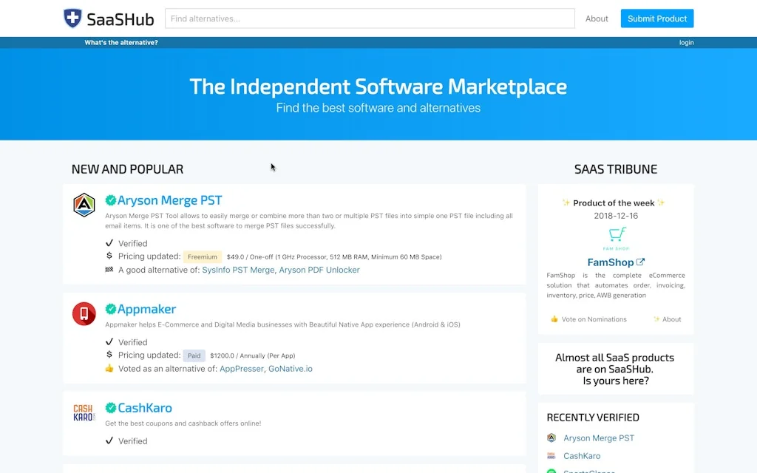Click the verified badge beside Appmaker
The height and width of the screenshot is (473, 757).
click(x=111, y=309)
